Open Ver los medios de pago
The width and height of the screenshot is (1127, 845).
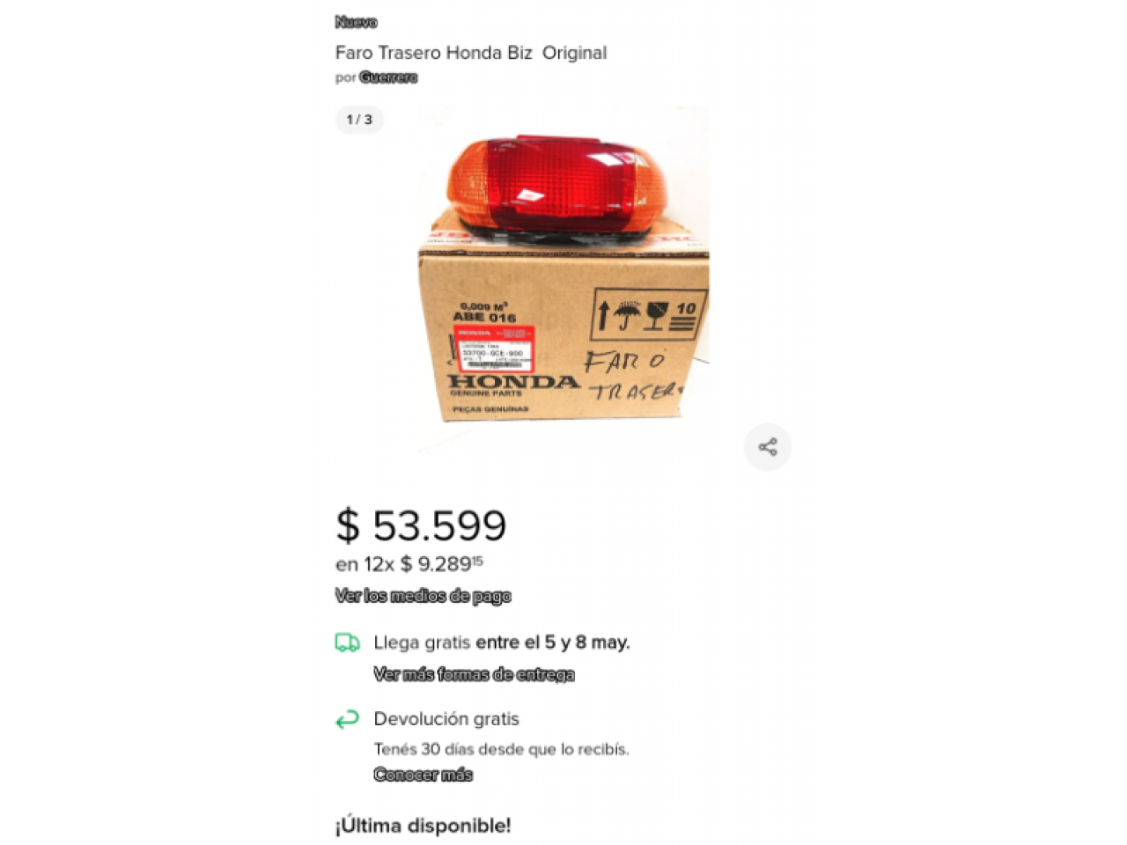point(423,596)
